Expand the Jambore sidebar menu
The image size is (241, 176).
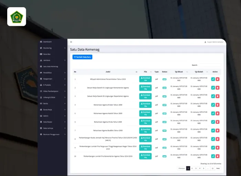point(53,60)
